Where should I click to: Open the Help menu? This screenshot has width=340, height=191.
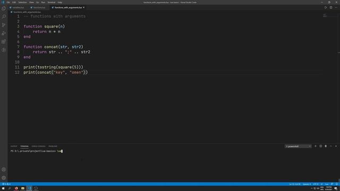tap(60, 2)
